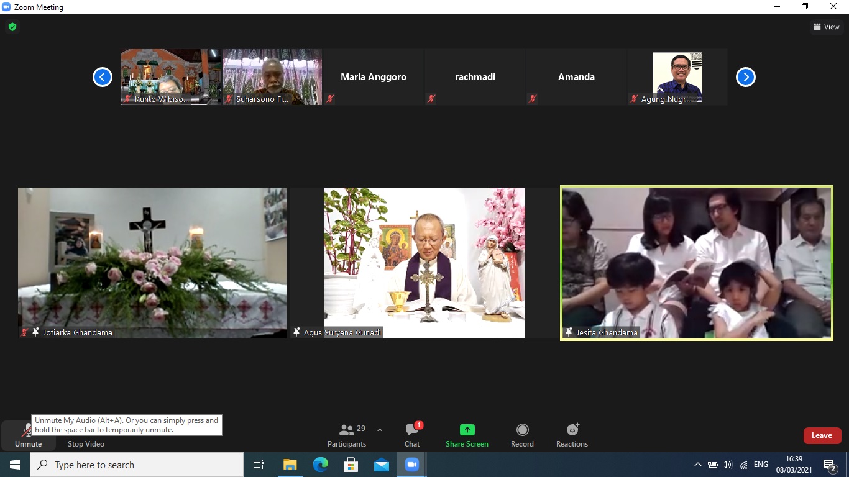Expand the Participants options caret
This screenshot has width=849, height=477.
[380, 430]
